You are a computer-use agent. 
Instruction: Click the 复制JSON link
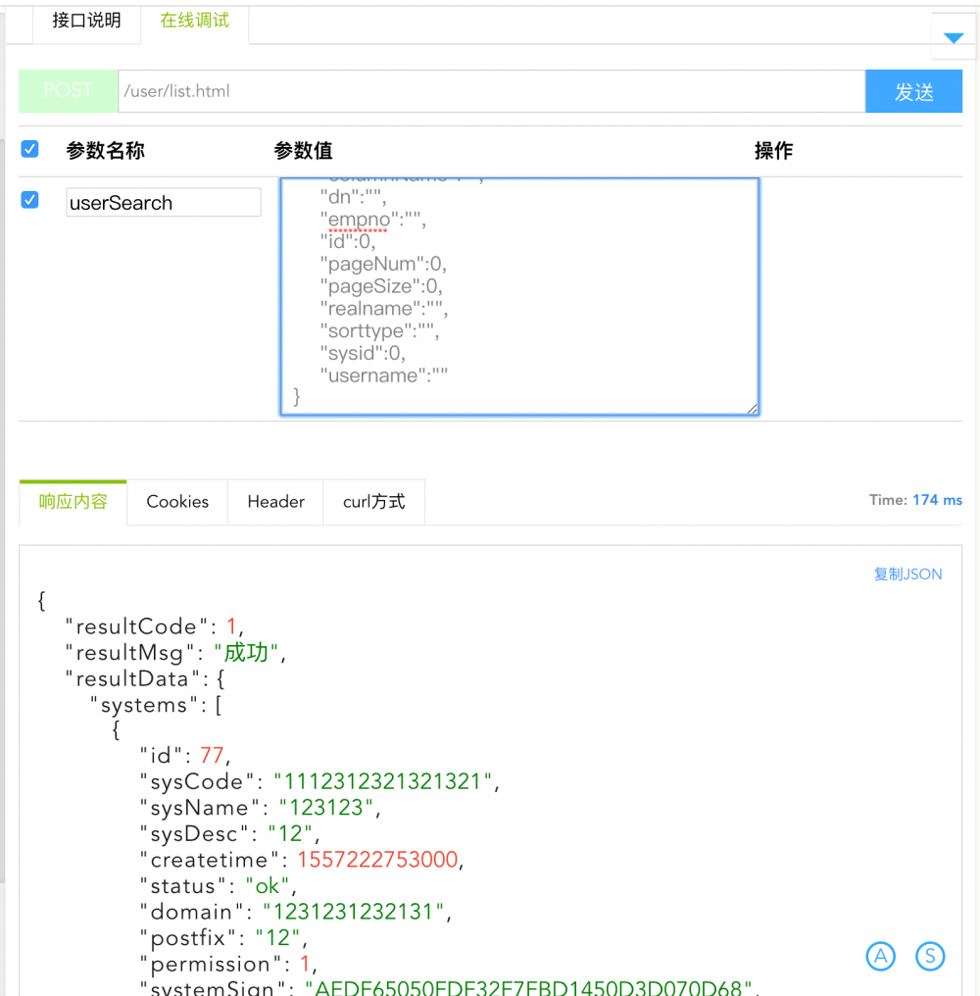click(907, 573)
